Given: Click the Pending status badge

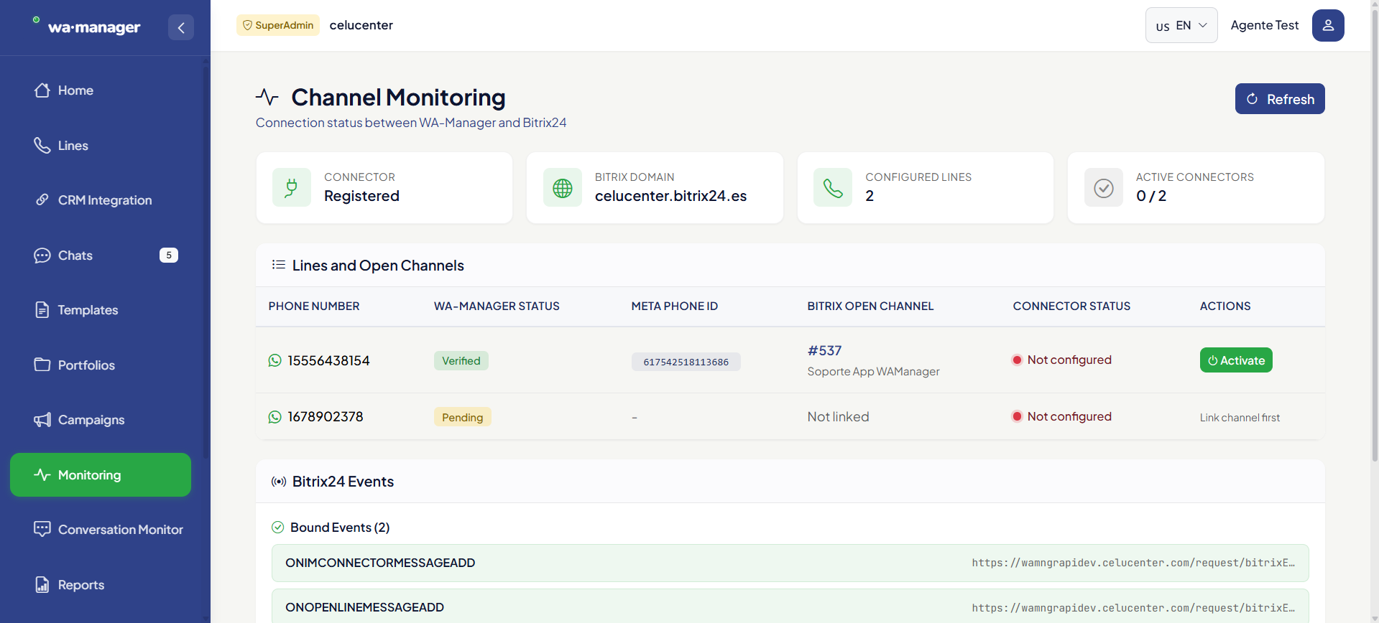Looking at the screenshot, I should click(463, 417).
